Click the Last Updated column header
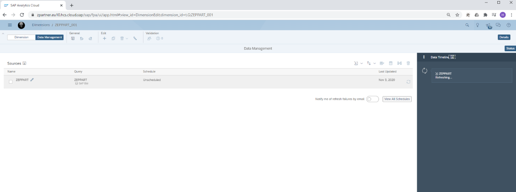 click(x=388, y=71)
